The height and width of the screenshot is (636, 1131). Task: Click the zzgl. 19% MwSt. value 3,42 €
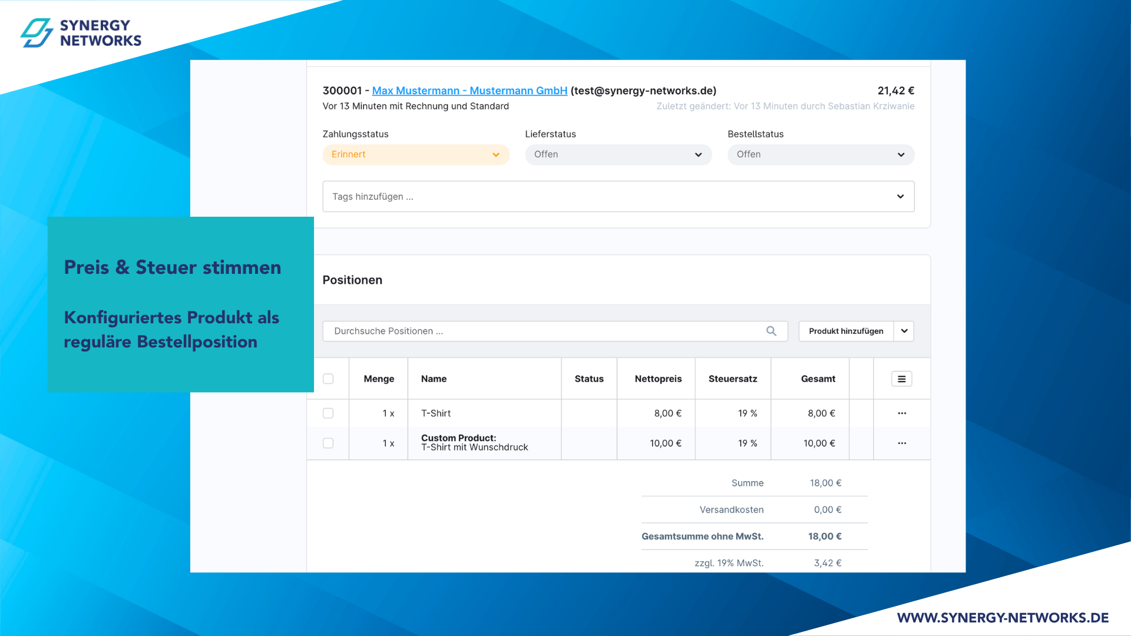tap(828, 563)
